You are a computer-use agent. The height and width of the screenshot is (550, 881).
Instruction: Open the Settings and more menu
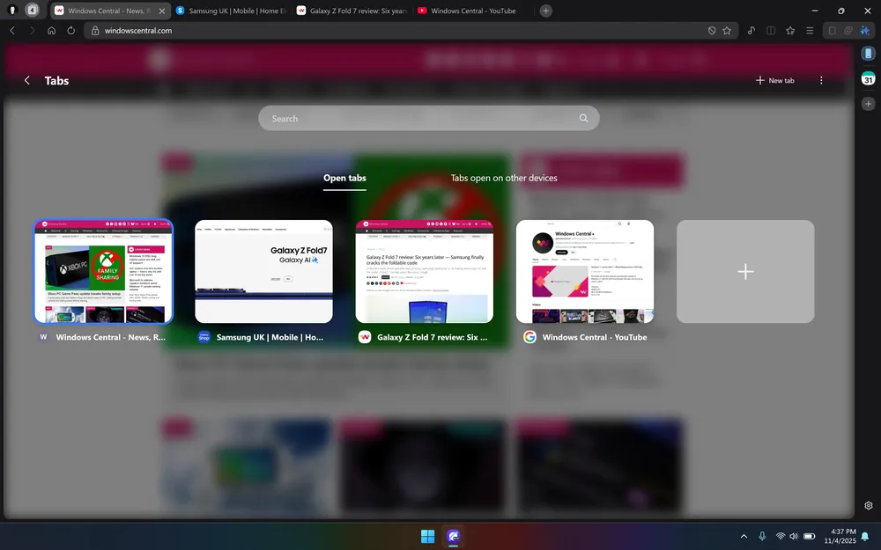[809, 30]
